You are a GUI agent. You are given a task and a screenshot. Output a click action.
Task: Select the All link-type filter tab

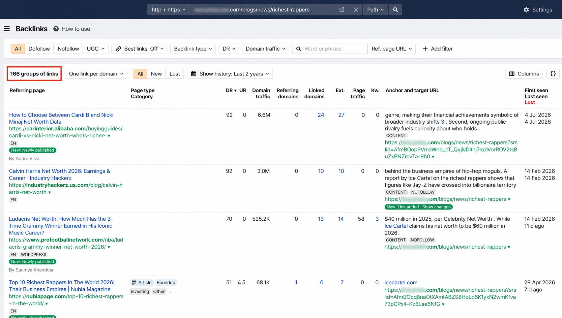(18, 49)
